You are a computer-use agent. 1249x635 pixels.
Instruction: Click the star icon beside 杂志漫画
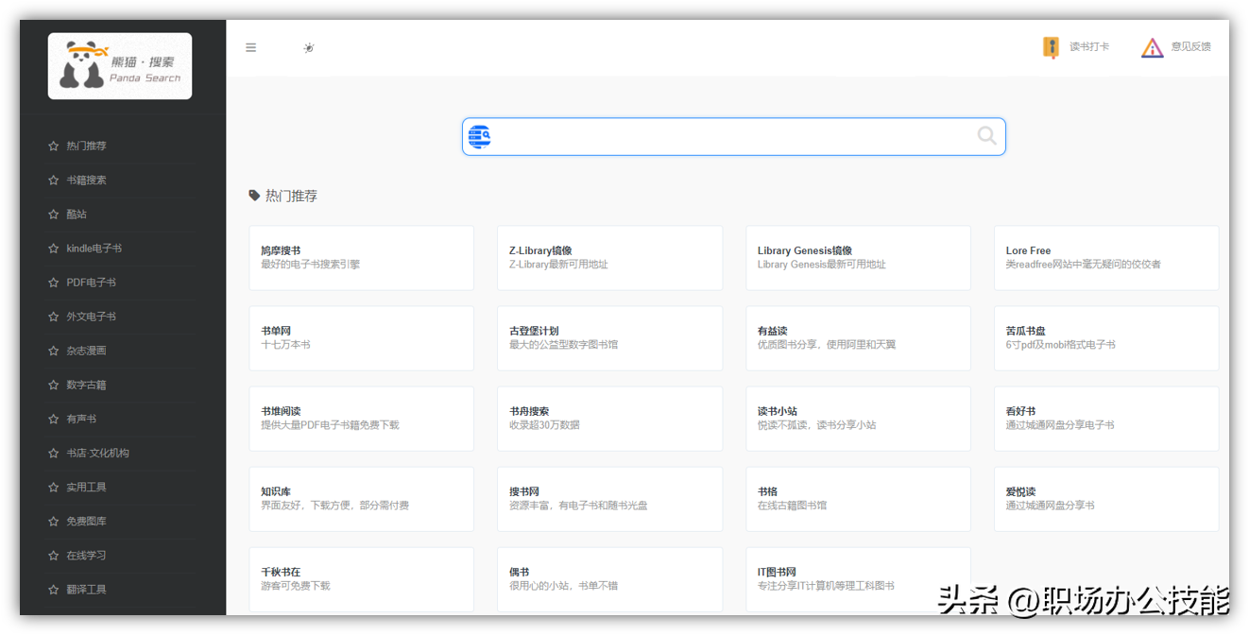pyautogui.click(x=54, y=351)
